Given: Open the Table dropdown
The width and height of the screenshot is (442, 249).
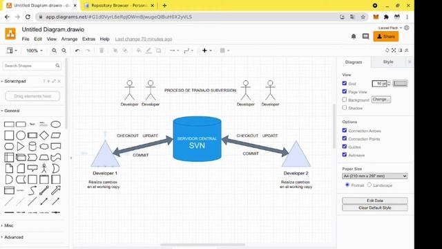Looking at the screenshot, I should pyautogui.click(x=224, y=50).
